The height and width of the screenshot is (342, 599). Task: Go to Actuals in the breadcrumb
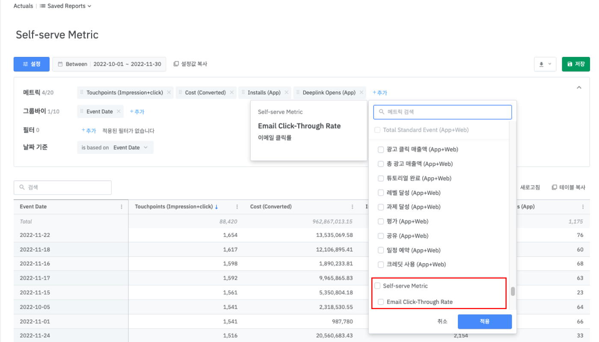pyautogui.click(x=23, y=6)
